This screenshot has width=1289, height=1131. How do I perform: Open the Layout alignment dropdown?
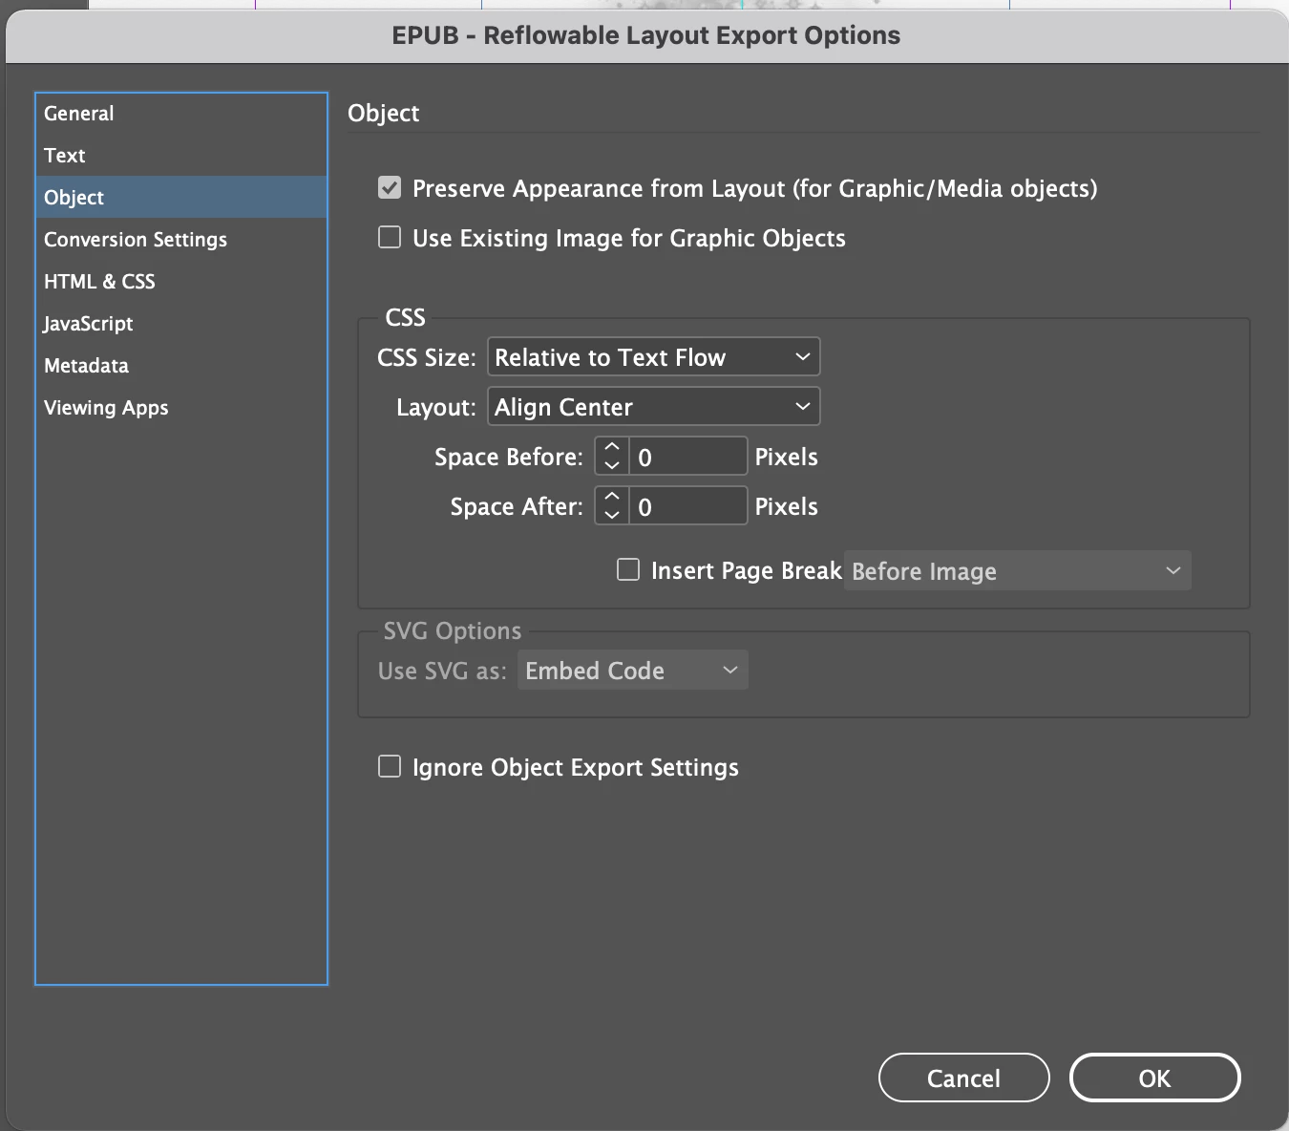tap(654, 407)
